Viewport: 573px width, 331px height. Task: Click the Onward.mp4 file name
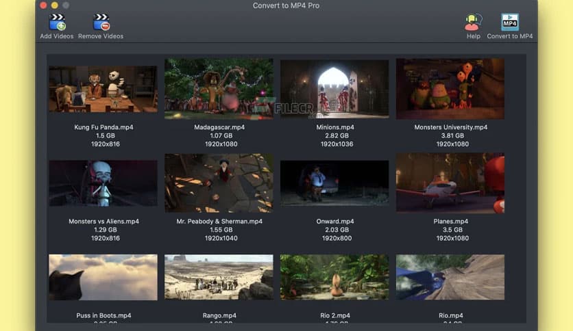[x=335, y=222]
